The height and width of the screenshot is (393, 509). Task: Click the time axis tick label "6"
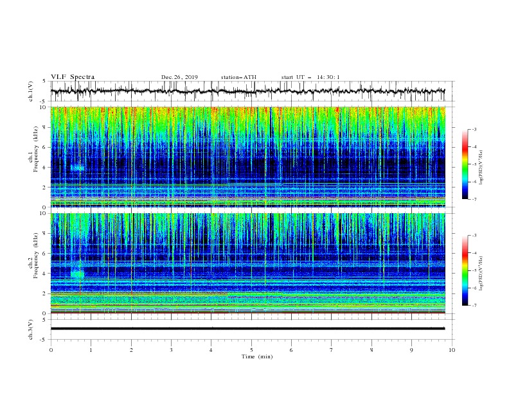pos(291,350)
